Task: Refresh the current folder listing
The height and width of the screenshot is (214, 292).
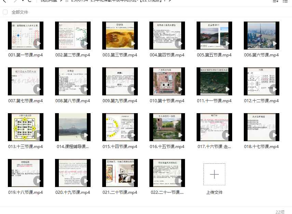Action: coord(30,1)
